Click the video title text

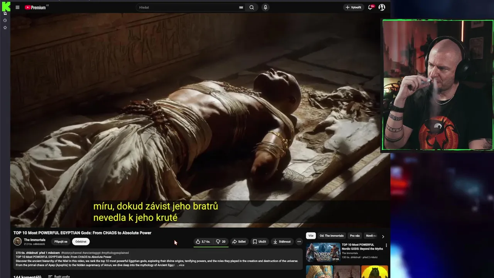click(x=82, y=233)
